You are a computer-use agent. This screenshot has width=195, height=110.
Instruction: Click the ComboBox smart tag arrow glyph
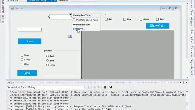(x=70, y=14)
